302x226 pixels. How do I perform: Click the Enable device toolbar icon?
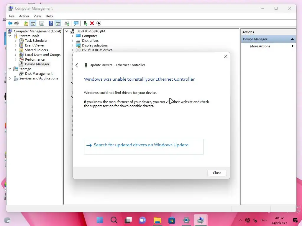(x=86, y=24)
